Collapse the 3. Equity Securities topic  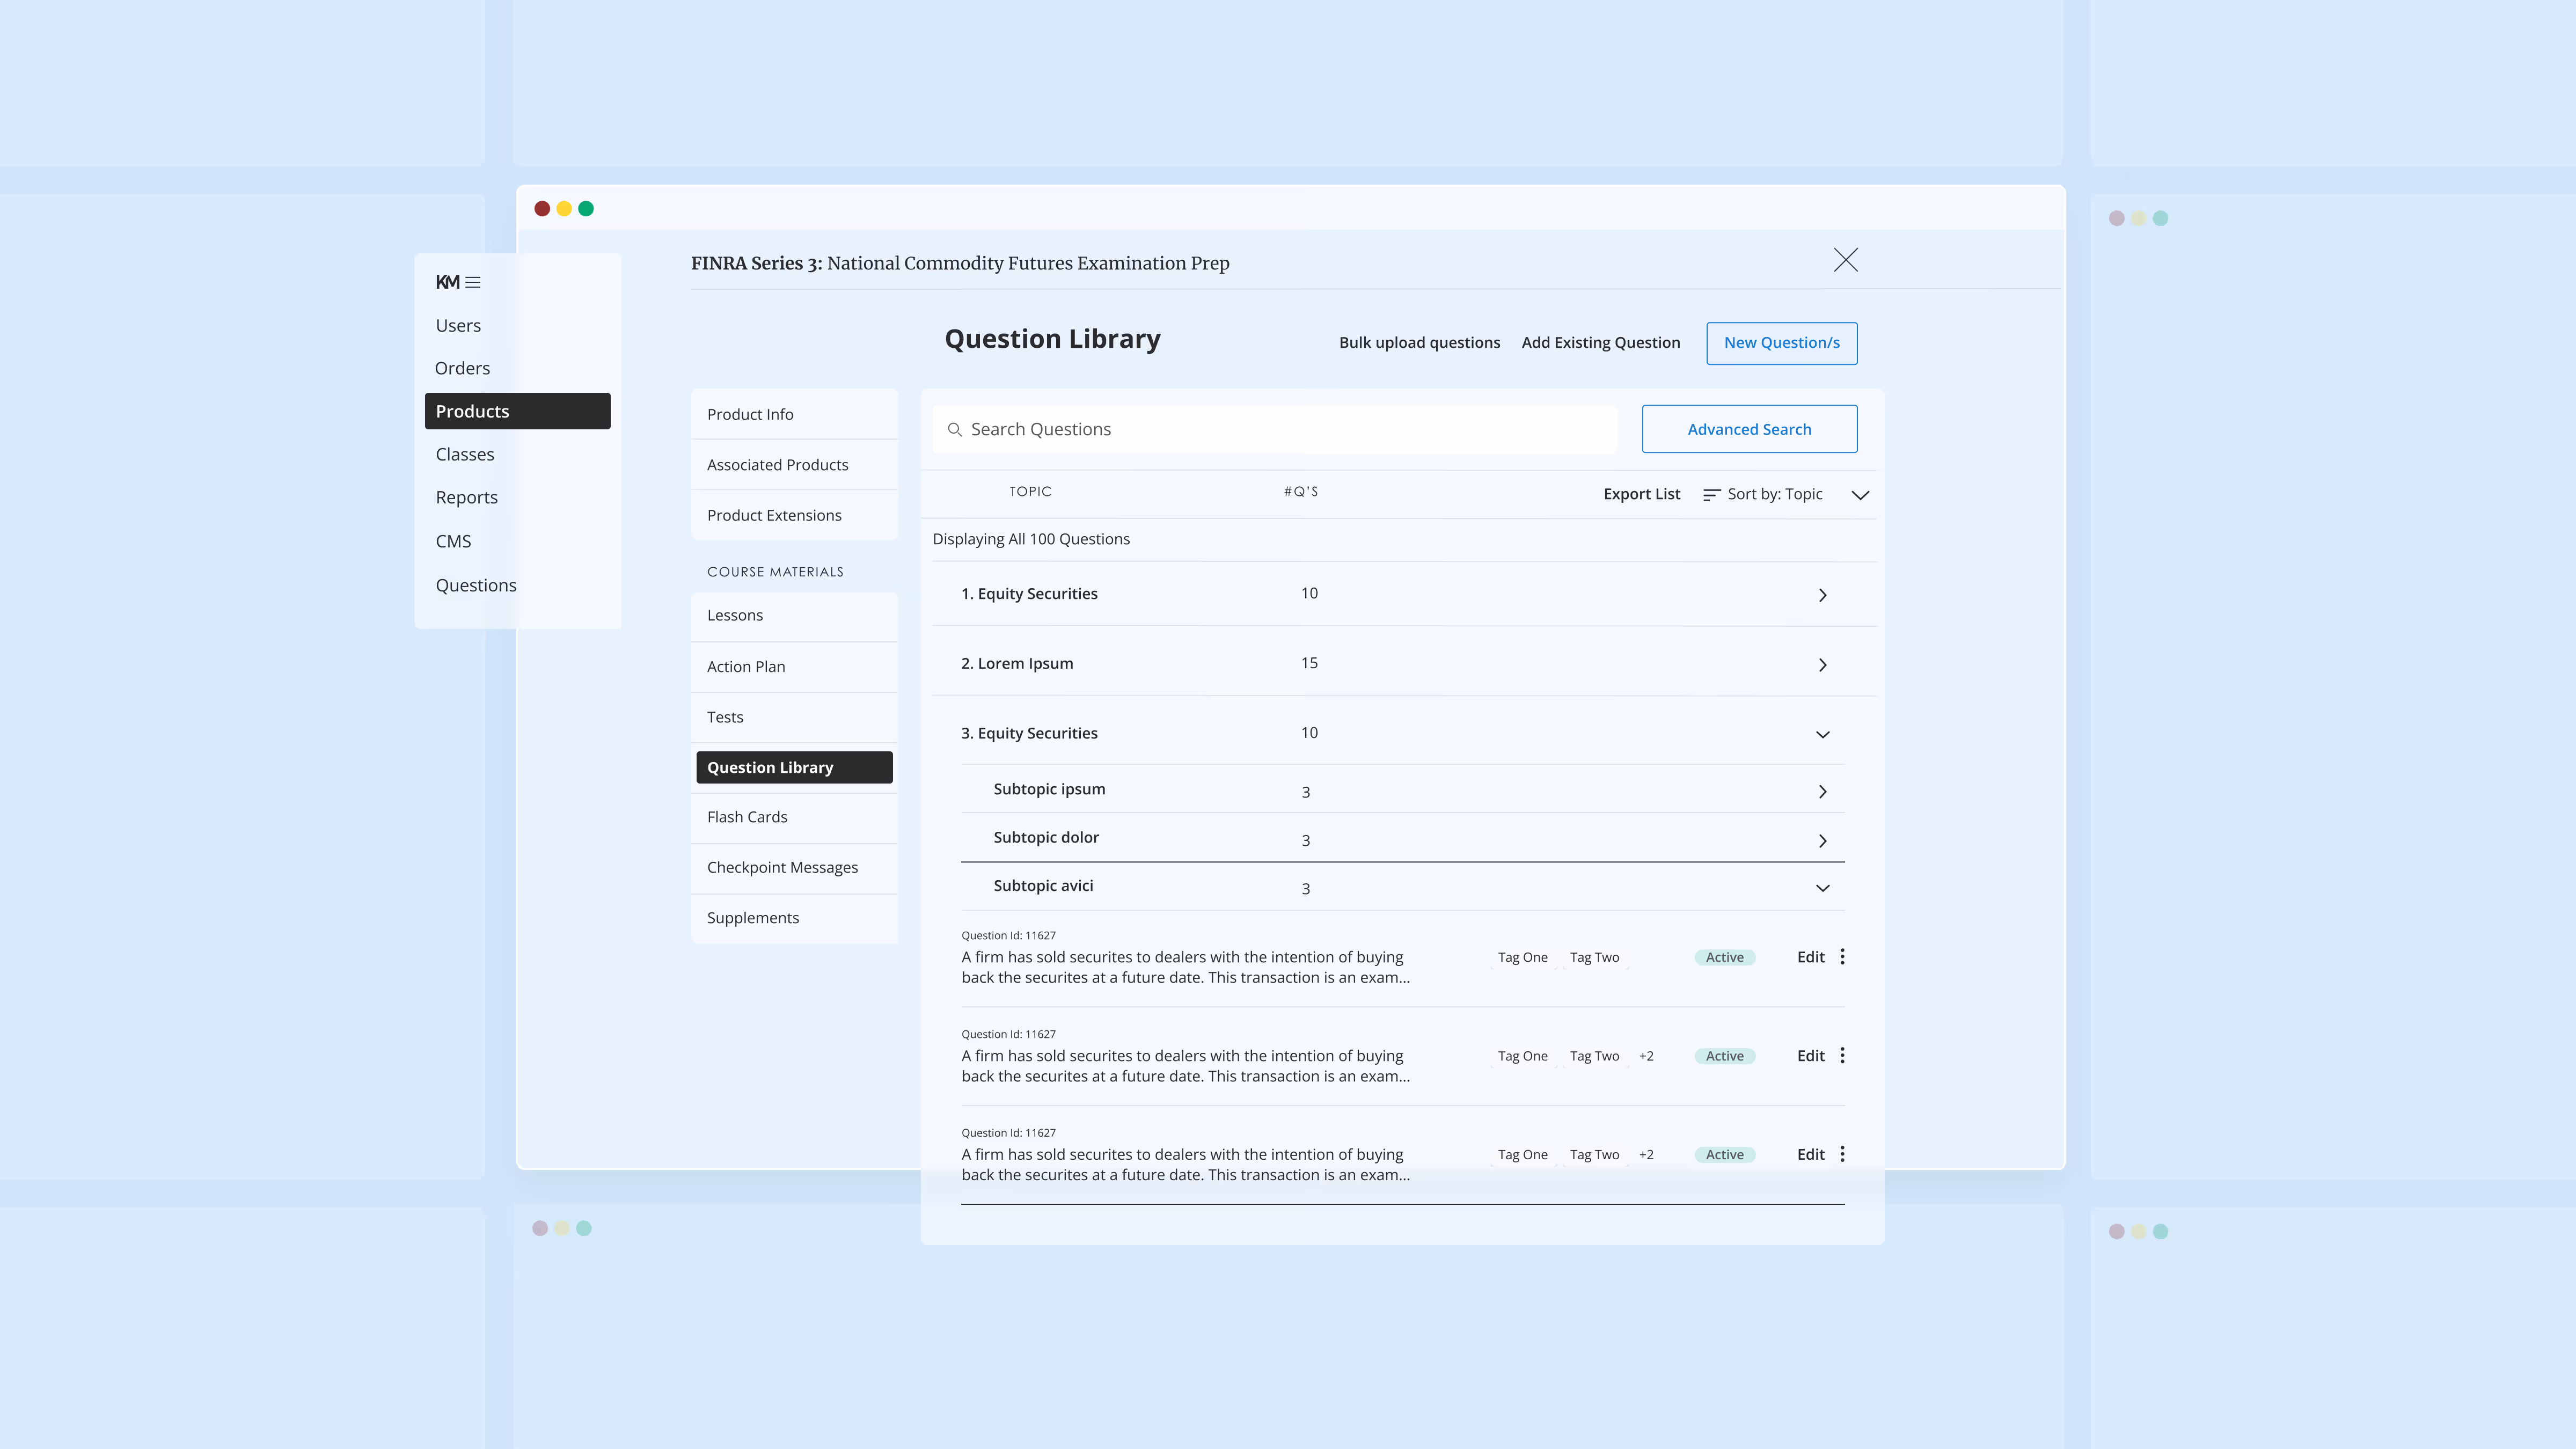point(1822,733)
